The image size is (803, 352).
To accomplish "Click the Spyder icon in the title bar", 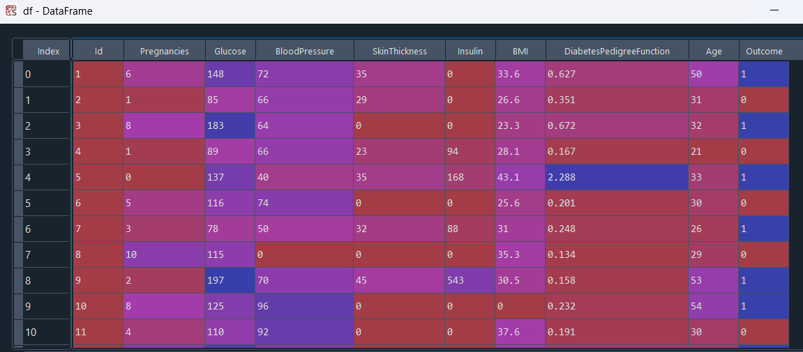I will pos(11,11).
